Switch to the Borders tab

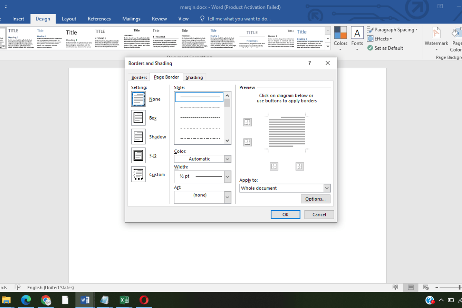coord(139,77)
